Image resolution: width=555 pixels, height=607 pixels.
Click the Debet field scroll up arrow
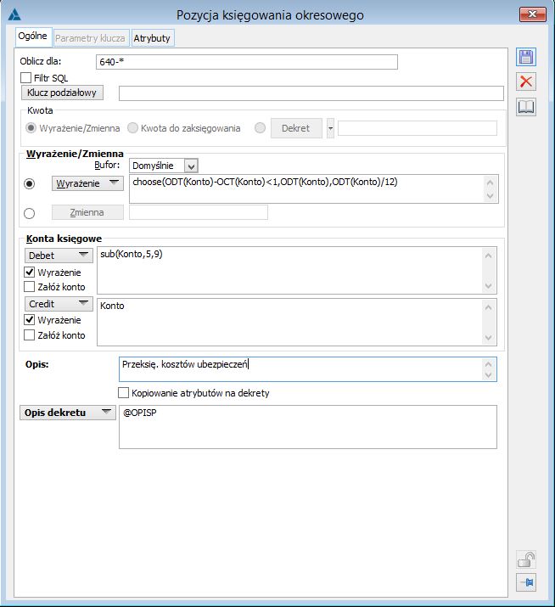(x=489, y=256)
